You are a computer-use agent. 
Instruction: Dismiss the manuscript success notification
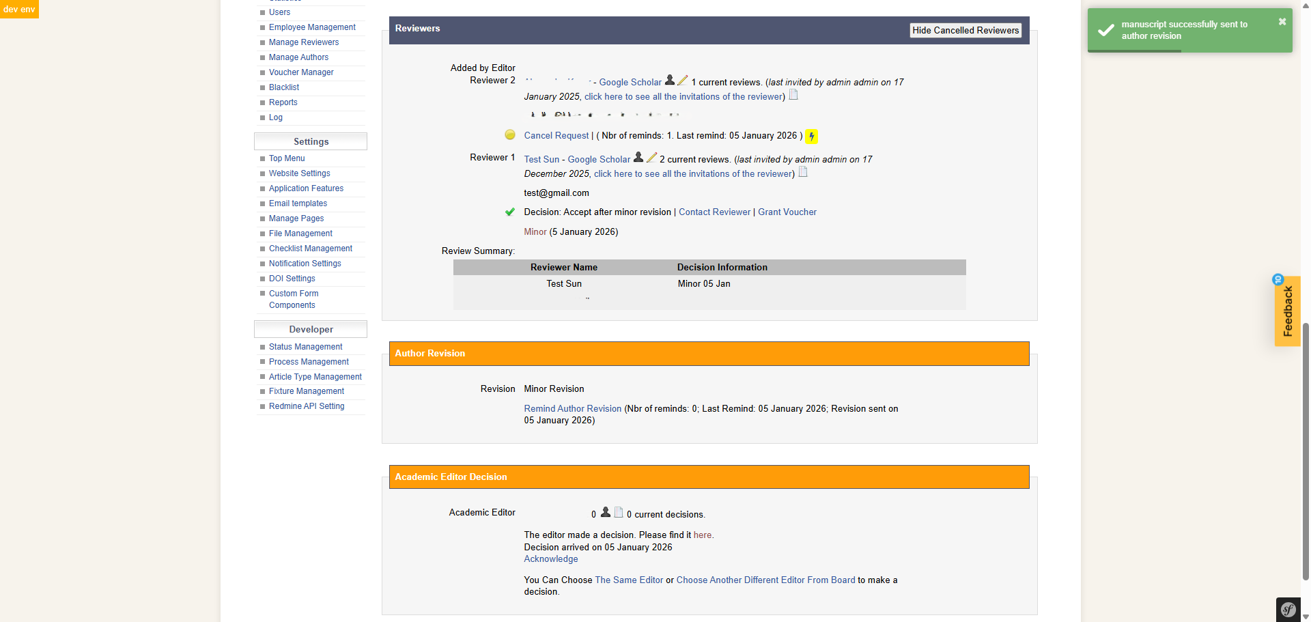(1282, 22)
